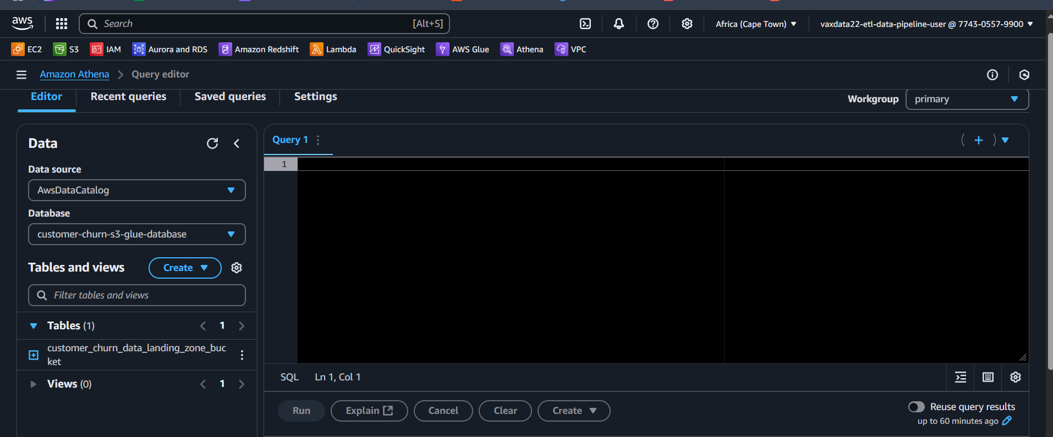Click the info circle icon
This screenshot has height=437, width=1053.
tap(992, 75)
